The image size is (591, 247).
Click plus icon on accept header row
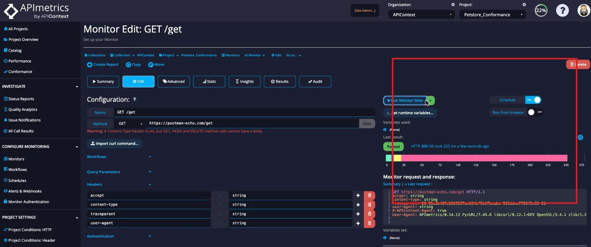[358, 195]
